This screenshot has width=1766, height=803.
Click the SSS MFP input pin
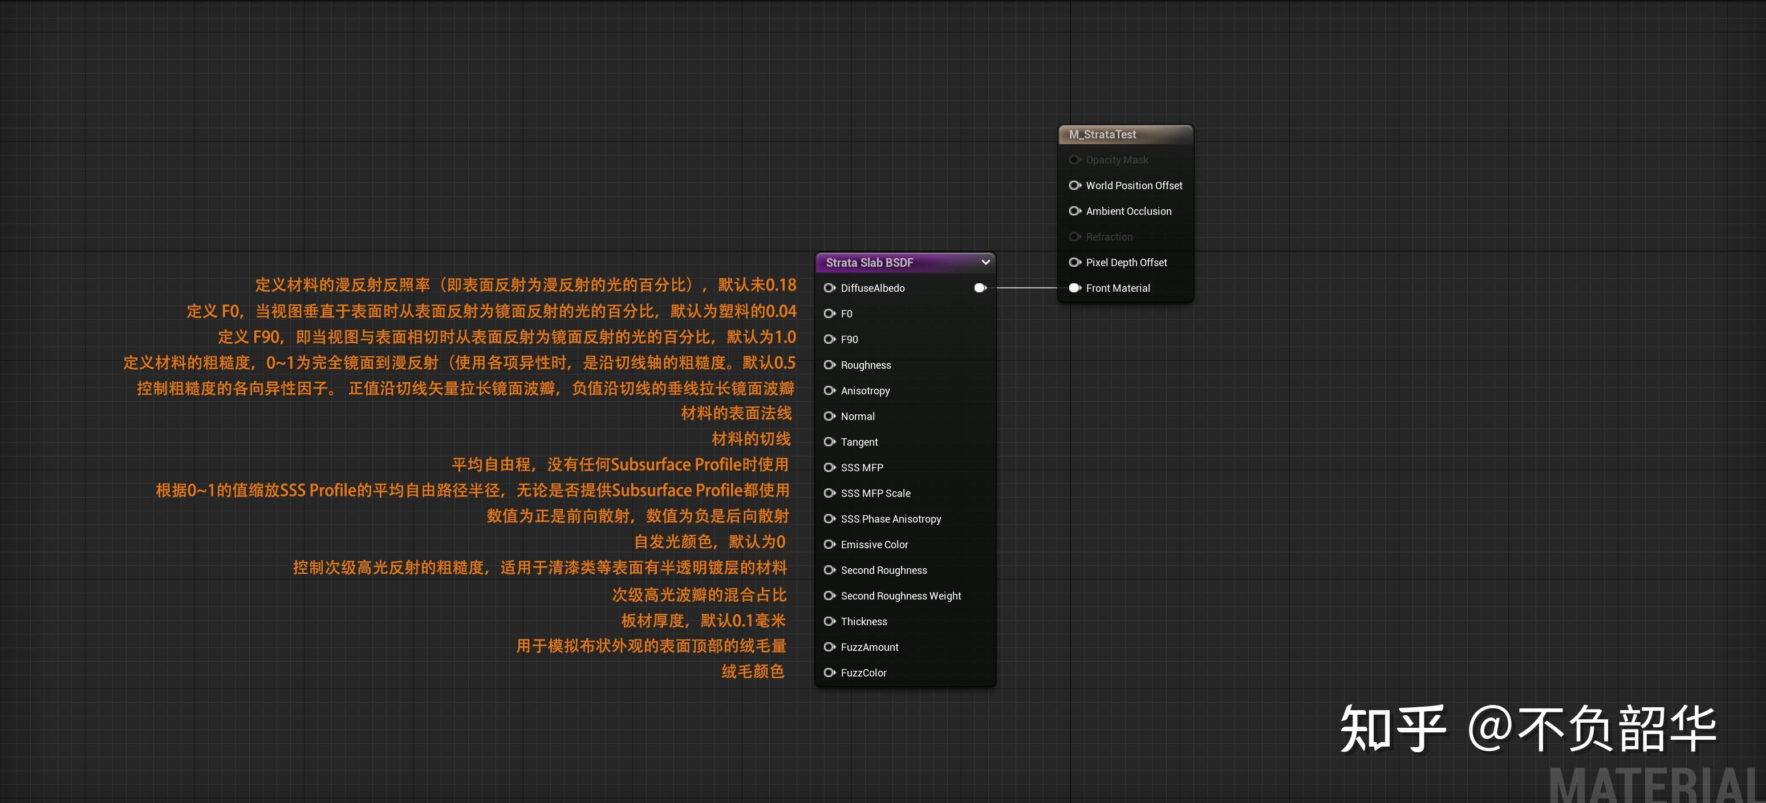point(829,467)
